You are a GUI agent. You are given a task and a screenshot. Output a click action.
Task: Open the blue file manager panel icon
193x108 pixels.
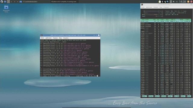[21, 1]
